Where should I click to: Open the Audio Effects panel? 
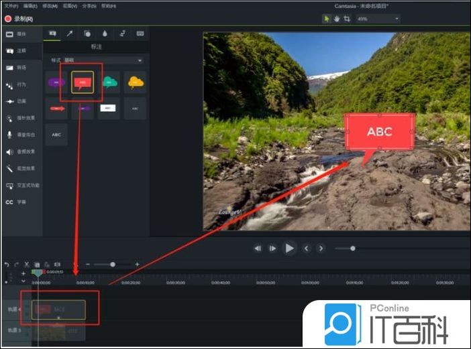pyautogui.click(x=21, y=151)
